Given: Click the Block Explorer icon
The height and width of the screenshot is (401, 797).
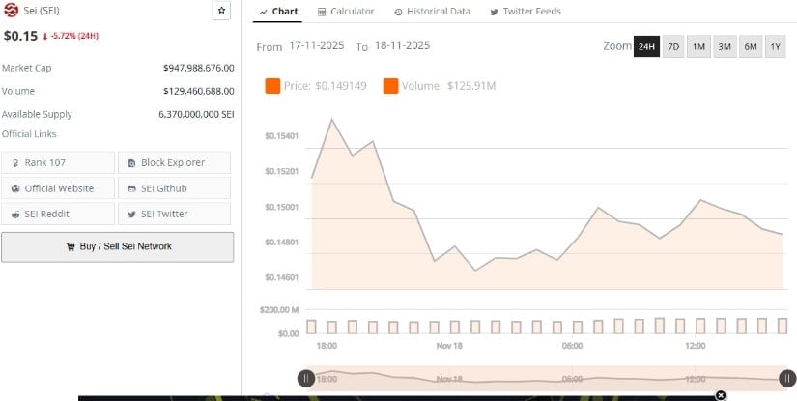Looking at the screenshot, I should [130, 162].
